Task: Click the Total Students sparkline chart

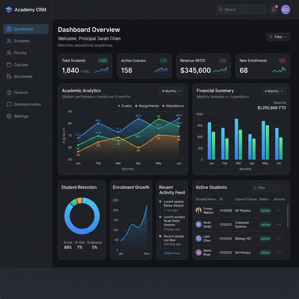Action: click(102, 70)
